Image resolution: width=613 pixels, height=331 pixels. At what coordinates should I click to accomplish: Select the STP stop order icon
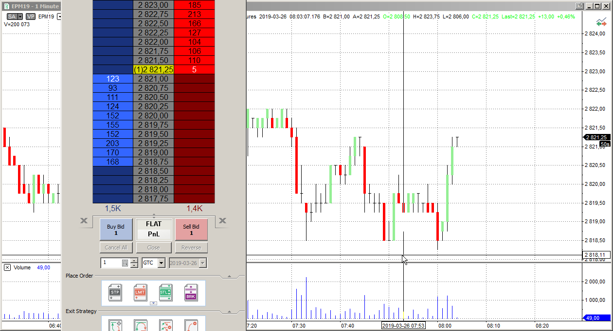point(115,293)
